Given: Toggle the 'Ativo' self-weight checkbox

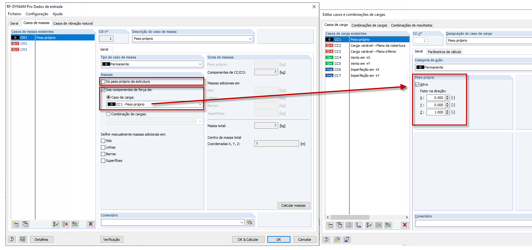Looking at the screenshot, I should pos(417,84).
